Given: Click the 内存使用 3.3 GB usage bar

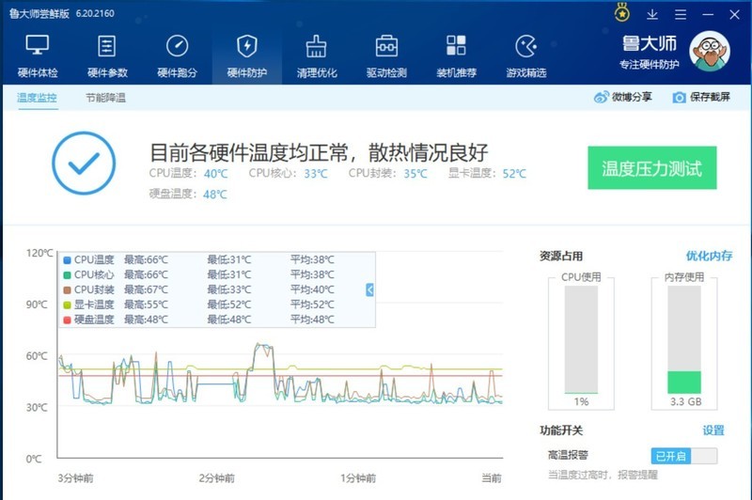Looking at the screenshot, I should tap(684, 339).
